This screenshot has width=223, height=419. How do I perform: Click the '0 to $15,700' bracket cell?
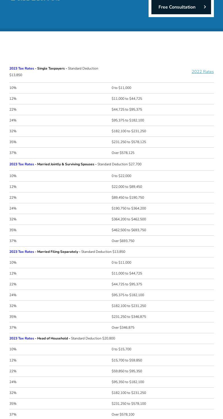tap(121, 349)
